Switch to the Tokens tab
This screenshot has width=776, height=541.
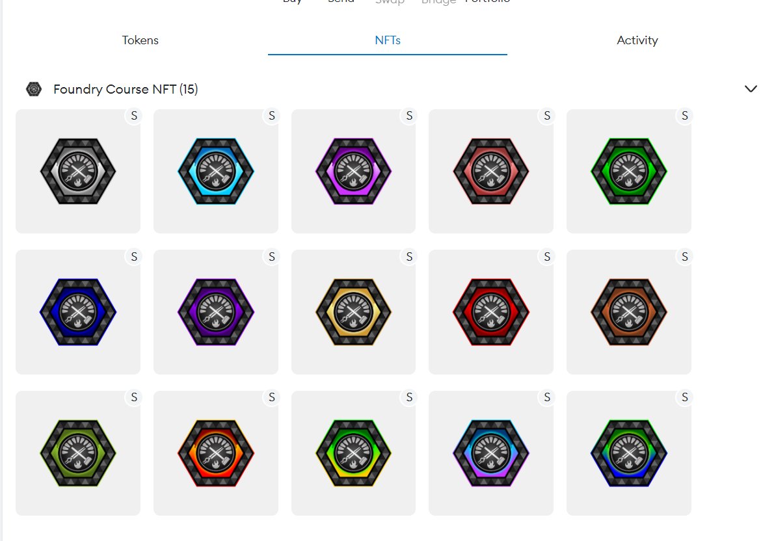(x=140, y=40)
